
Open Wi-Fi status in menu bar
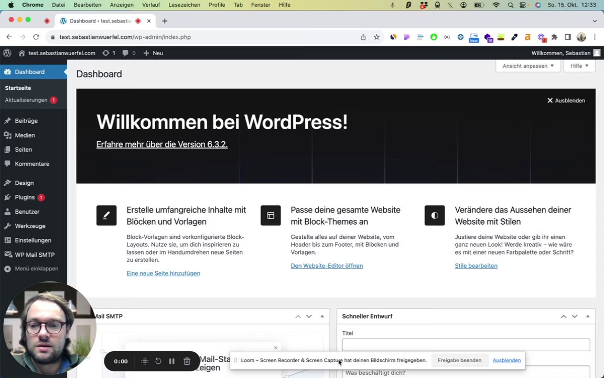(496, 5)
